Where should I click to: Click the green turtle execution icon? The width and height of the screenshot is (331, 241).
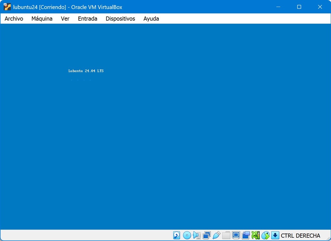point(256,236)
